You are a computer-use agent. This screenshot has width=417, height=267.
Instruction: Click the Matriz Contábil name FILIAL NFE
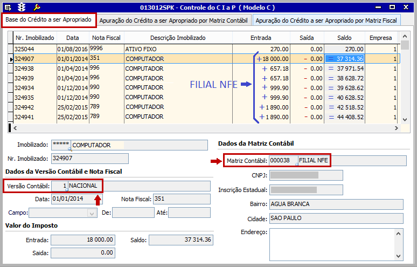tap(352, 161)
